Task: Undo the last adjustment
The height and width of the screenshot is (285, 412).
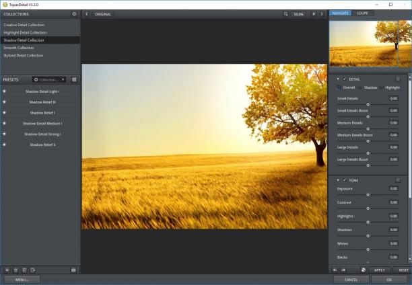Action: pyautogui.click(x=335, y=270)
